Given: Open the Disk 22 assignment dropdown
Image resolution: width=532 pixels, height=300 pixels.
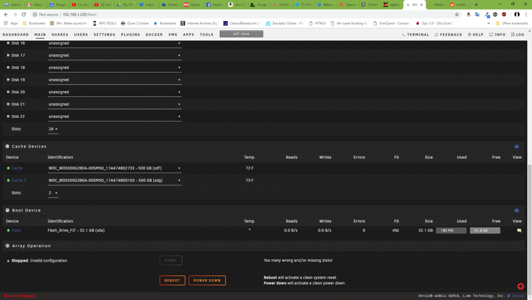Looking at the screenshot, I should pos(115,117).
